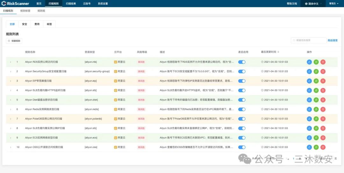344x173 pixels.
Task: Edit the PolarDB实例公网访问扫描 rule
Action: [x=309, y=119]
